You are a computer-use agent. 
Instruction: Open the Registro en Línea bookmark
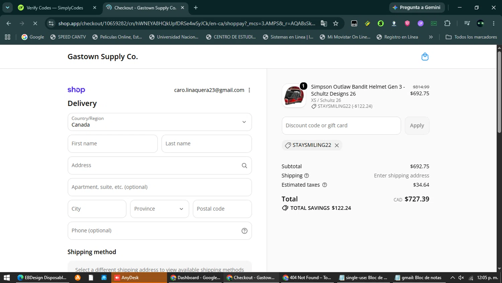397,37
